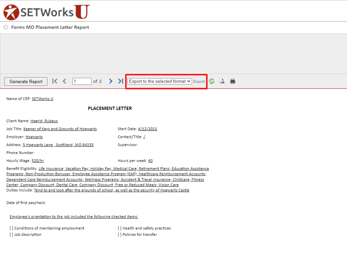The height and width of the screenshot is (259, 347).
Task: Click the duties text about Hogwarts Castle
Action: [111, 190]
